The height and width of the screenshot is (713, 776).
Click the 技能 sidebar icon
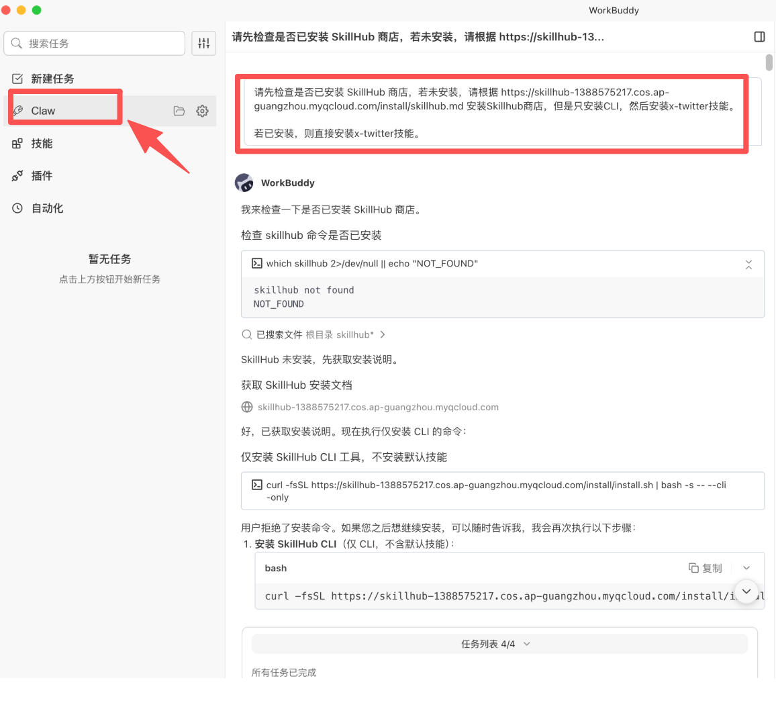coord(17,144)
